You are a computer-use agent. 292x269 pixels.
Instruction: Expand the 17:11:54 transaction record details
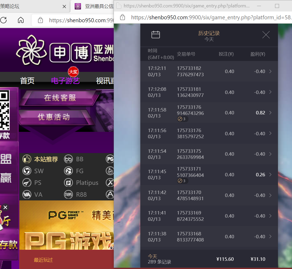click(271, 154)
